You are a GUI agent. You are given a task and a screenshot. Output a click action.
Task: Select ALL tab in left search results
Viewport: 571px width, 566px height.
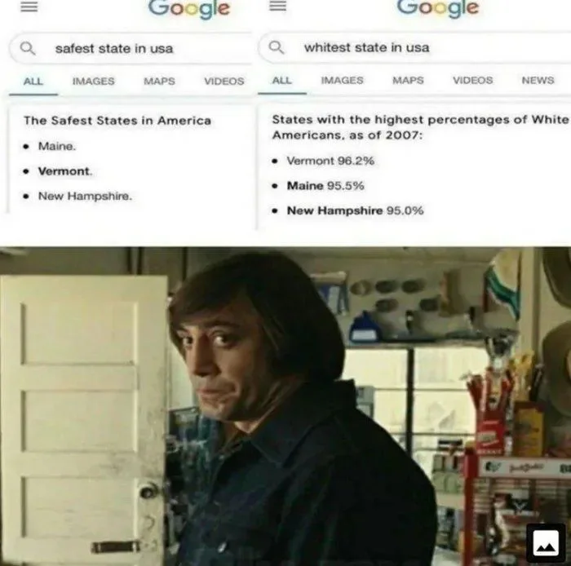click(x=33, y=82)
